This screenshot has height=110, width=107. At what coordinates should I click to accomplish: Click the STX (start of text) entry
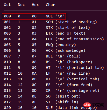pos(68,28)
